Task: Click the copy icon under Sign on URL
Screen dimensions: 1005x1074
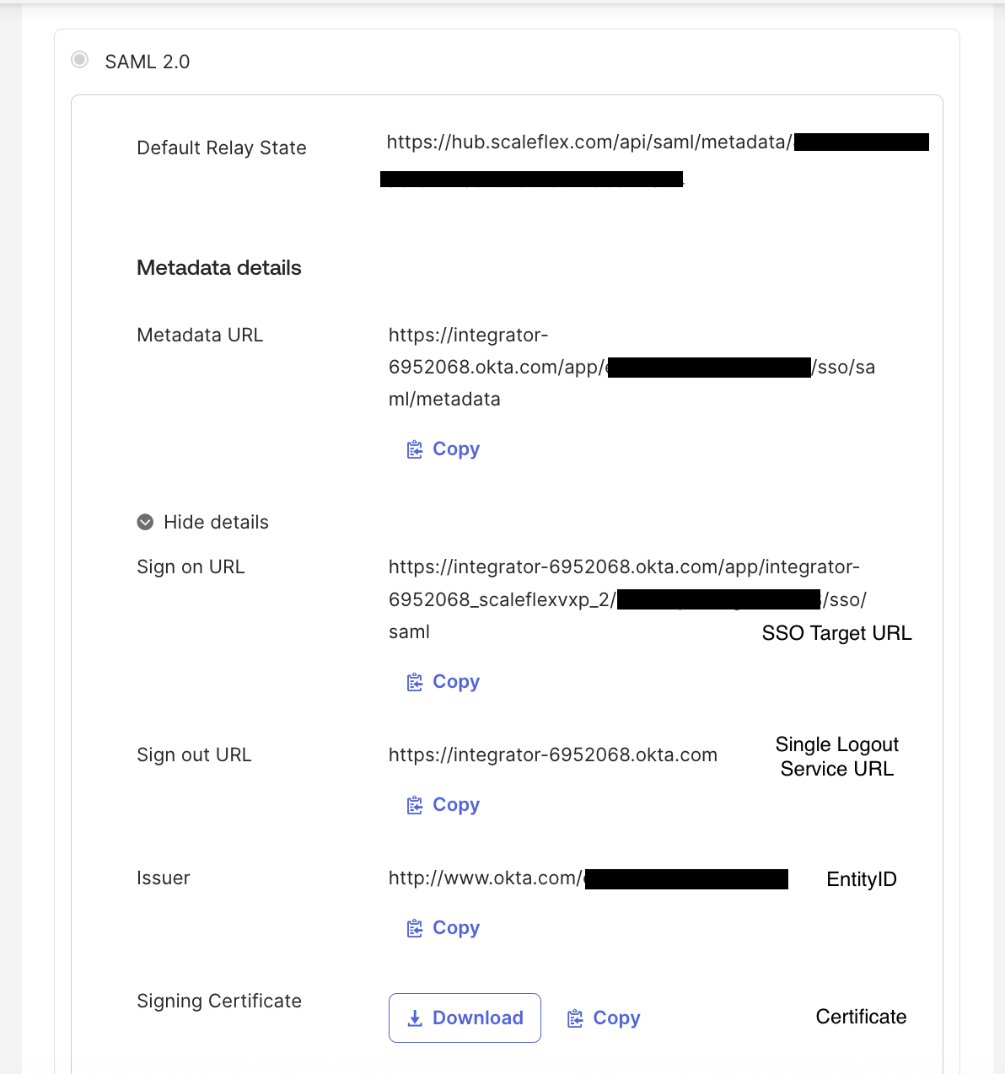Action: tap(415, 682)
